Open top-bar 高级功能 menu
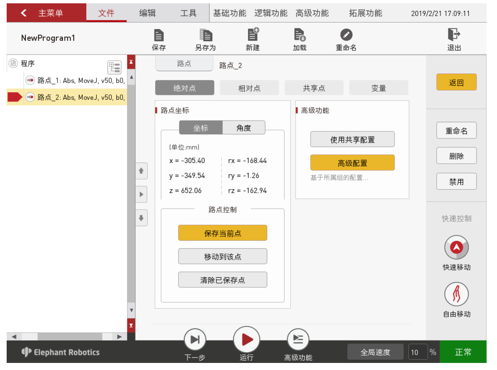This screenshot has width=497, height=370. coord(312,13)
